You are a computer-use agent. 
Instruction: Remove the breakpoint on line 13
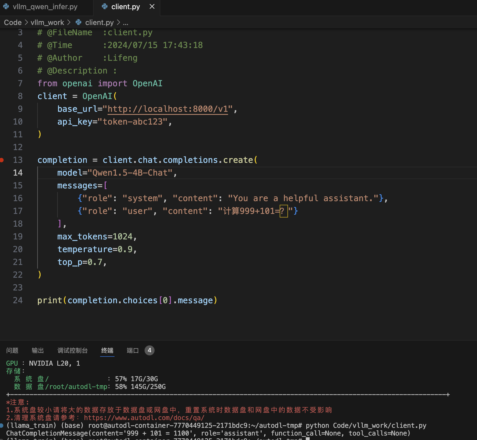(2, 160)
